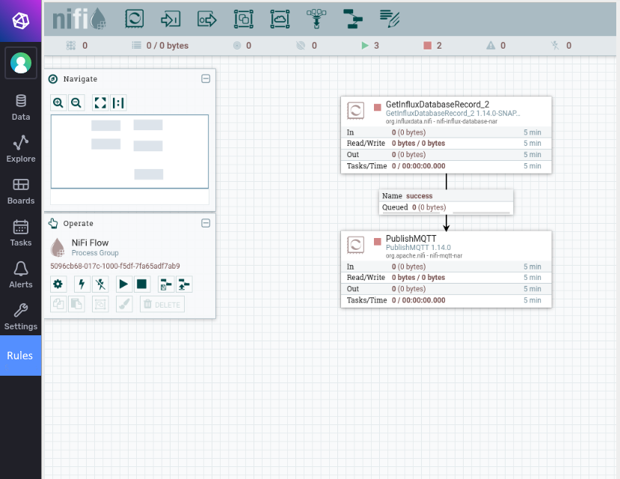
Task: Select the success connection label
Action: coord(446,202)
